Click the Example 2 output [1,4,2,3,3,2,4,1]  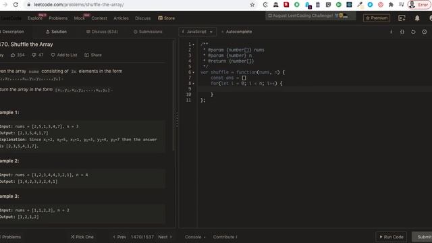[x=28, y=182]
